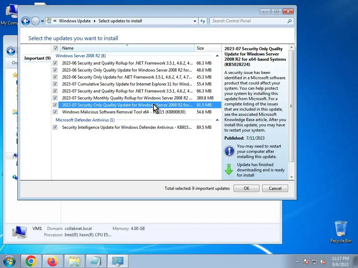Viewport: 358px width, 268px height.
Task: Click blue restart-required info icon
Action: click(229, 151)
